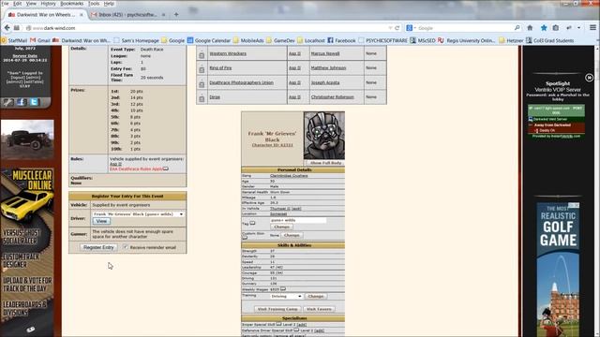Open the History menu
The height and width of the screenshot is (337, 600).
(48, 4)
